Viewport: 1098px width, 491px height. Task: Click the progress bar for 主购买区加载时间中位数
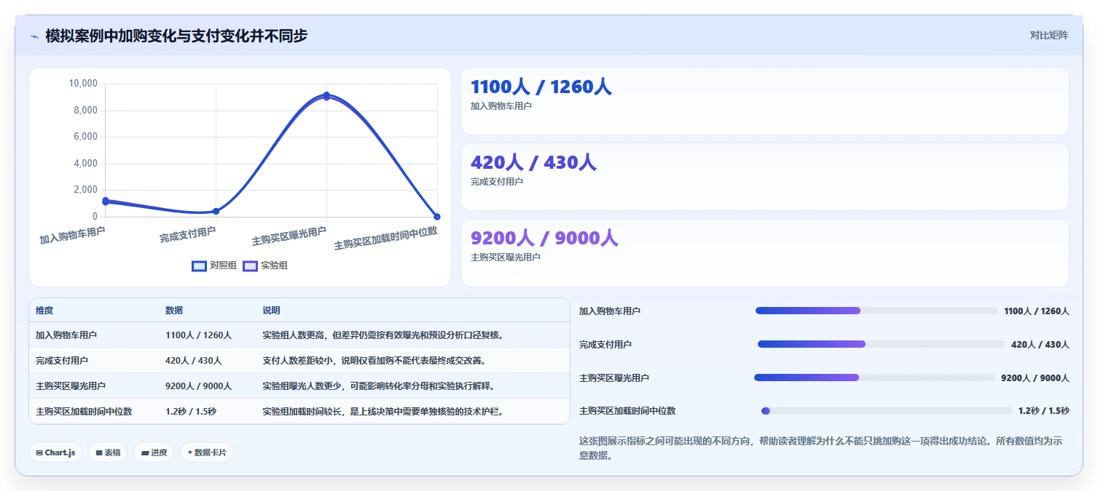887,411
